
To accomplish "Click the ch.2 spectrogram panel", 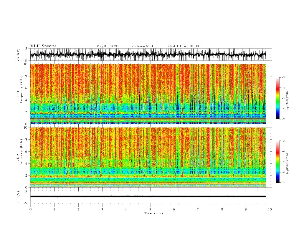I will pyautogui.click(x=148, y=157).
